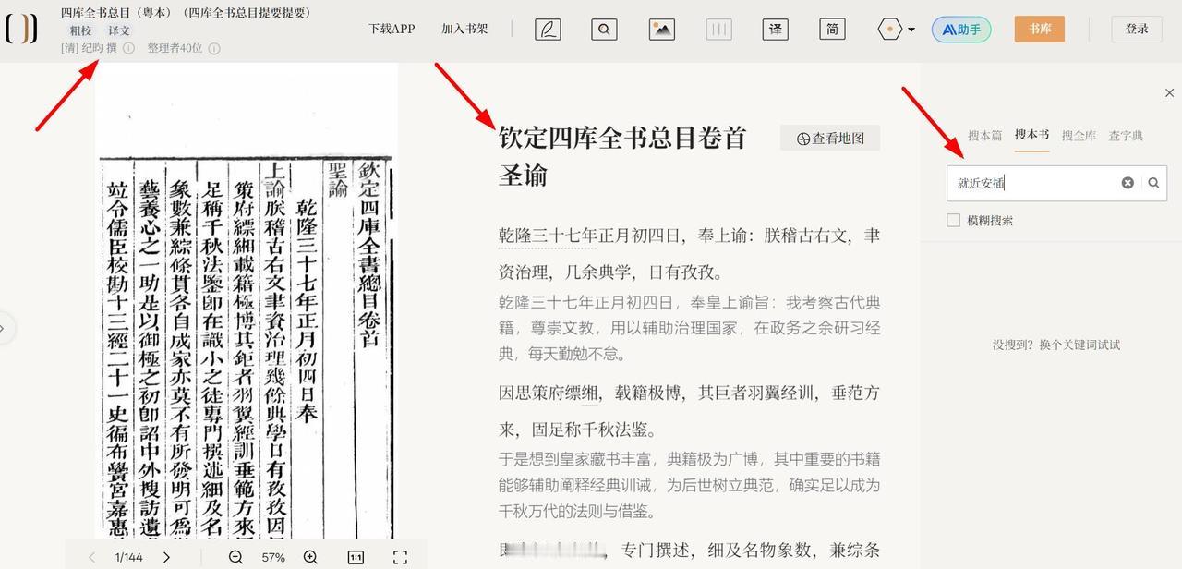Open the AI 助手 assistant

pos(961,30)
